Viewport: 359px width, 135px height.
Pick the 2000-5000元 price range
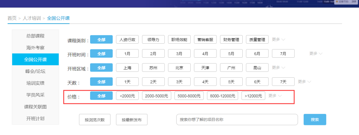(x=157, y=96)
